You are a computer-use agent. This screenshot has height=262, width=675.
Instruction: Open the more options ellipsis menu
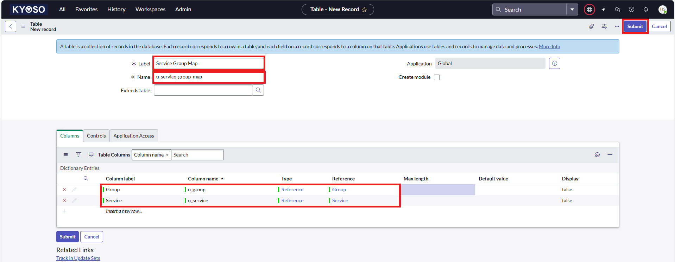coord(617,26)
